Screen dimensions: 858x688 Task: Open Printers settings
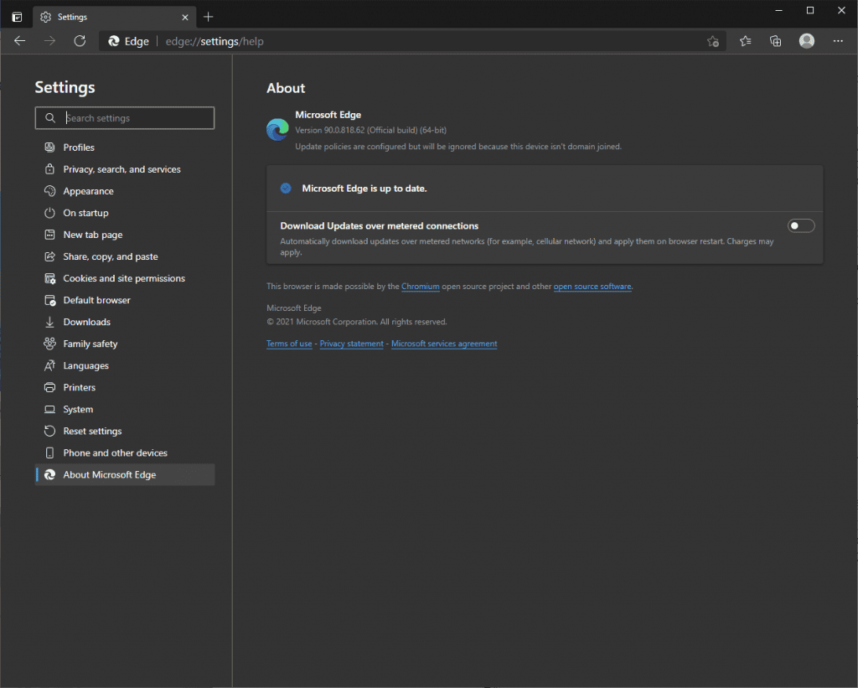click(125, 387)
